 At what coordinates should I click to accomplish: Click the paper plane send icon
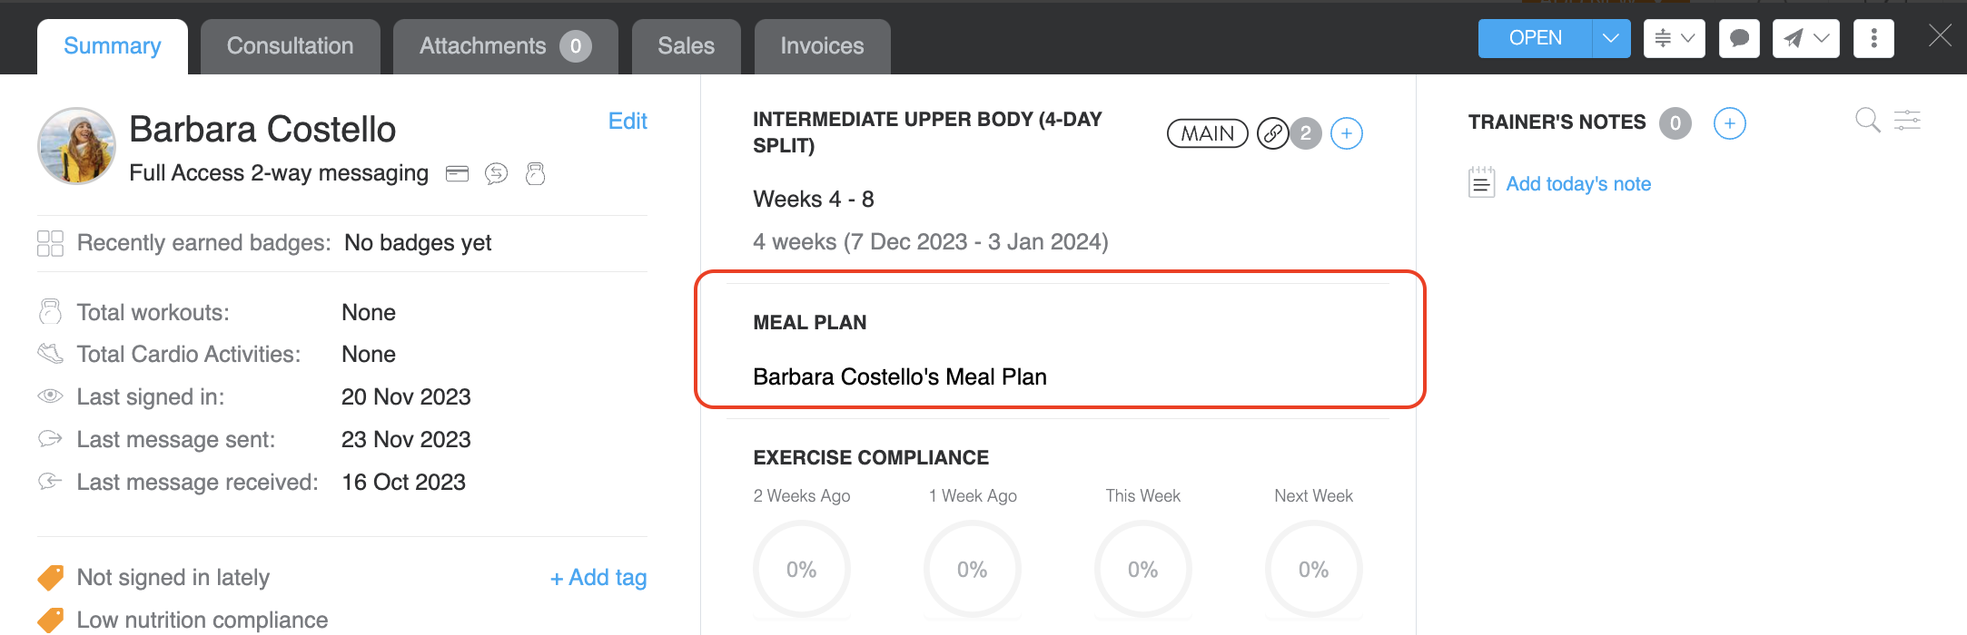click(x=1793, y=39)
